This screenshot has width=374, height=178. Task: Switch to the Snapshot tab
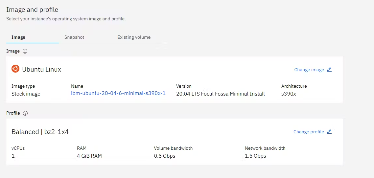(x=74, y=37)
